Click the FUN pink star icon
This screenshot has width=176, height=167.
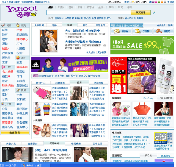click(x=3, y=67)
